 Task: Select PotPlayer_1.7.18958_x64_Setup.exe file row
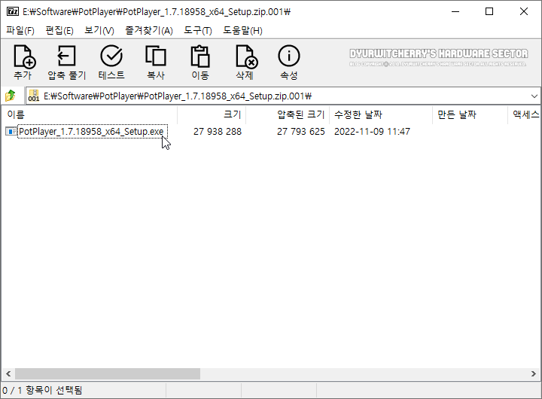[93, 132]
